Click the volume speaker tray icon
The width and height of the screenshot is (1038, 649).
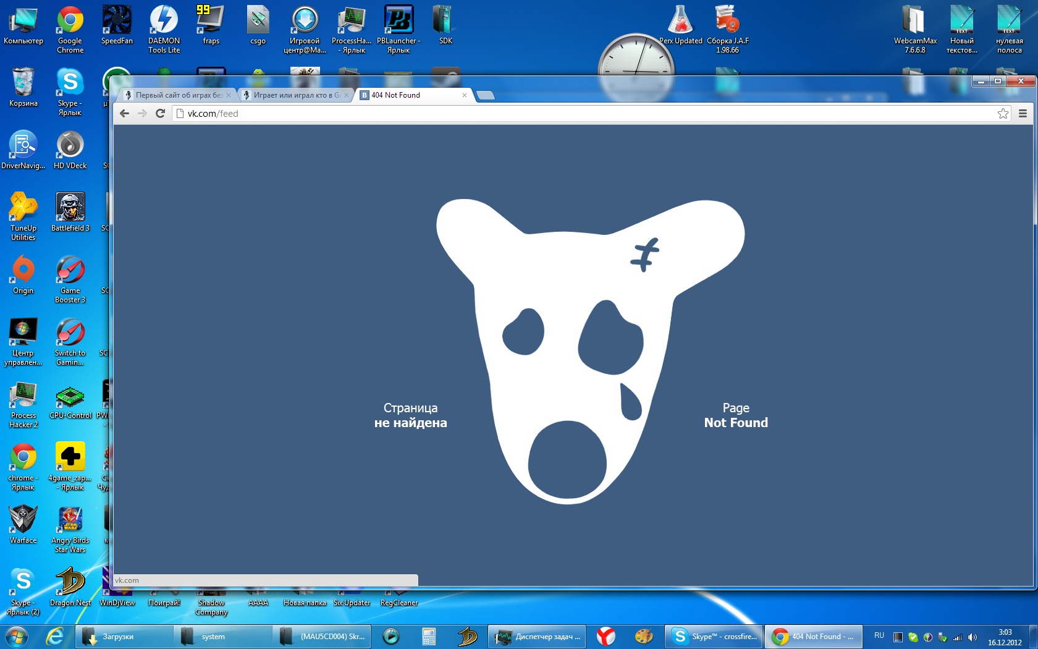pyautogui.click(x=973, y=637)
